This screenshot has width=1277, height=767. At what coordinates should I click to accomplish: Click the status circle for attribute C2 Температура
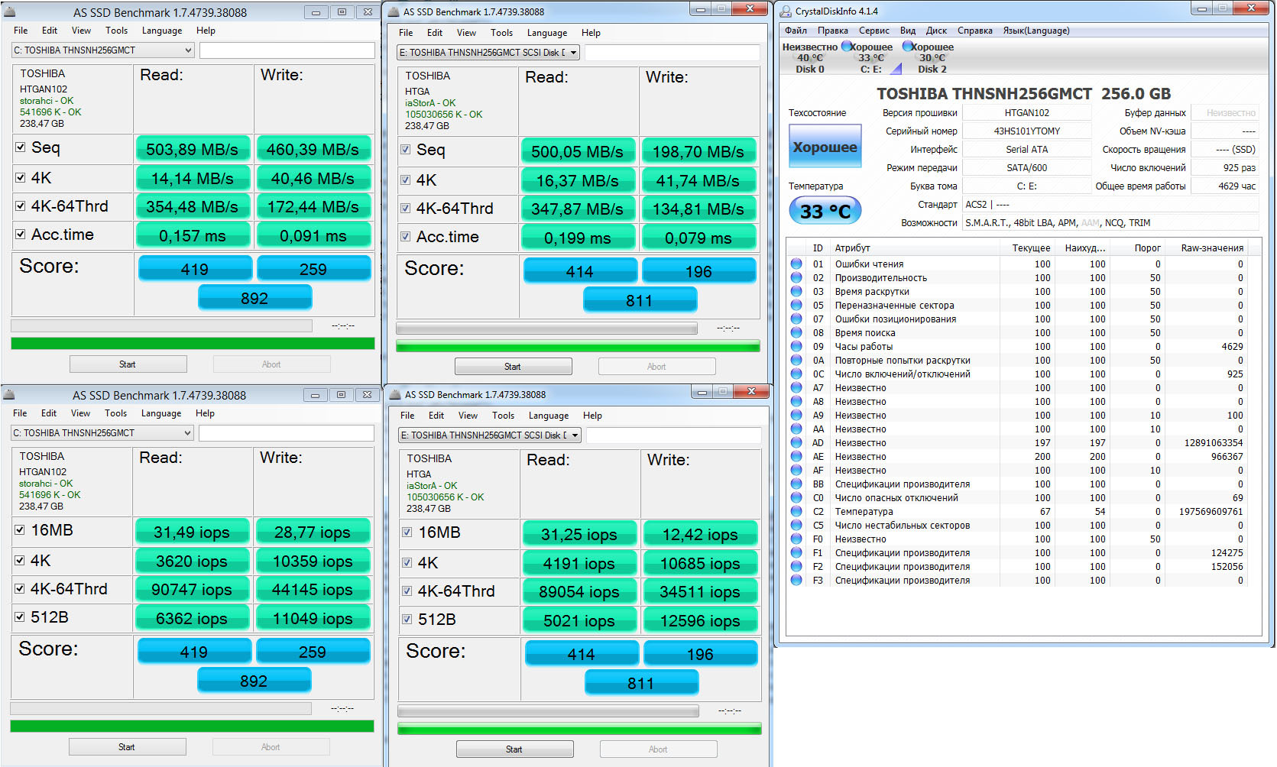[796, 511]
